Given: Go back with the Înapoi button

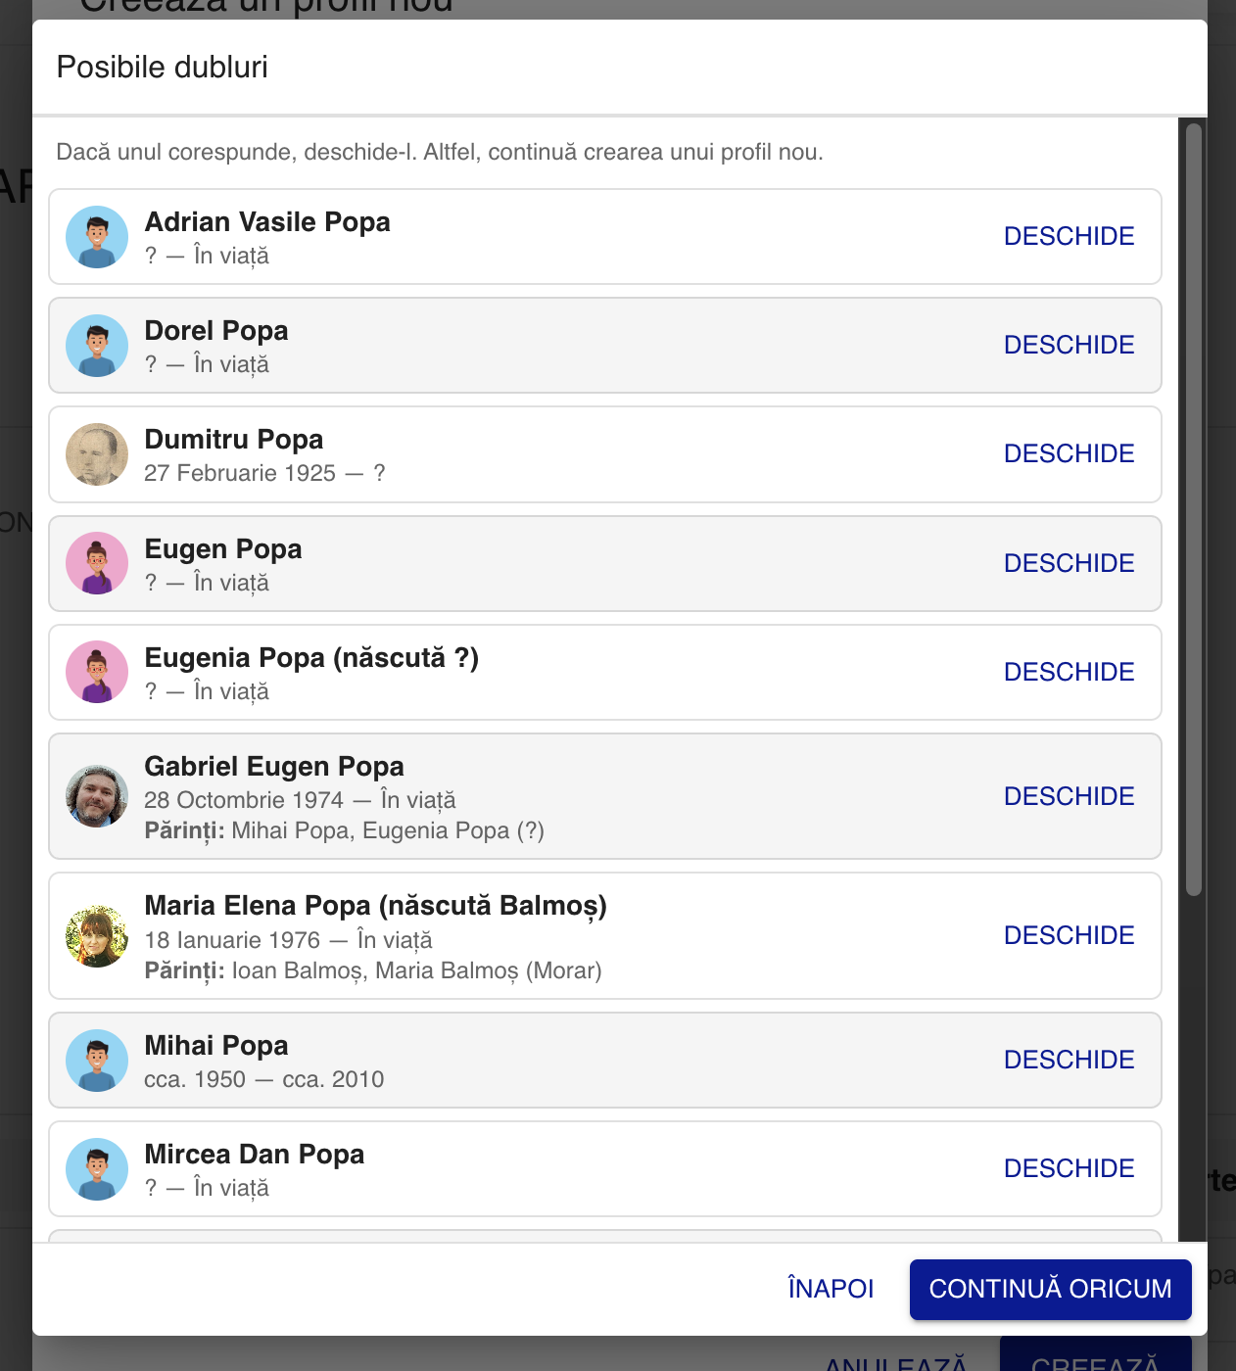Looking at the screenshot, I should point(831,1289).
